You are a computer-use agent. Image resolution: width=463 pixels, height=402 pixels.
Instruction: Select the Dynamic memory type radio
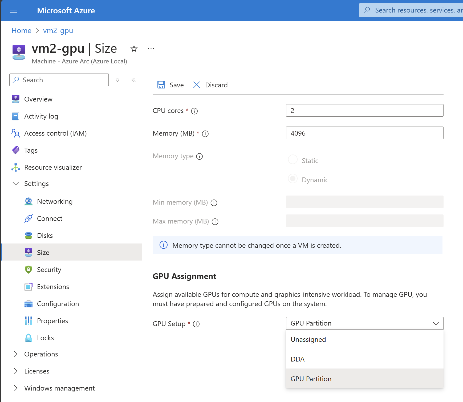click(x=293, y=179)
